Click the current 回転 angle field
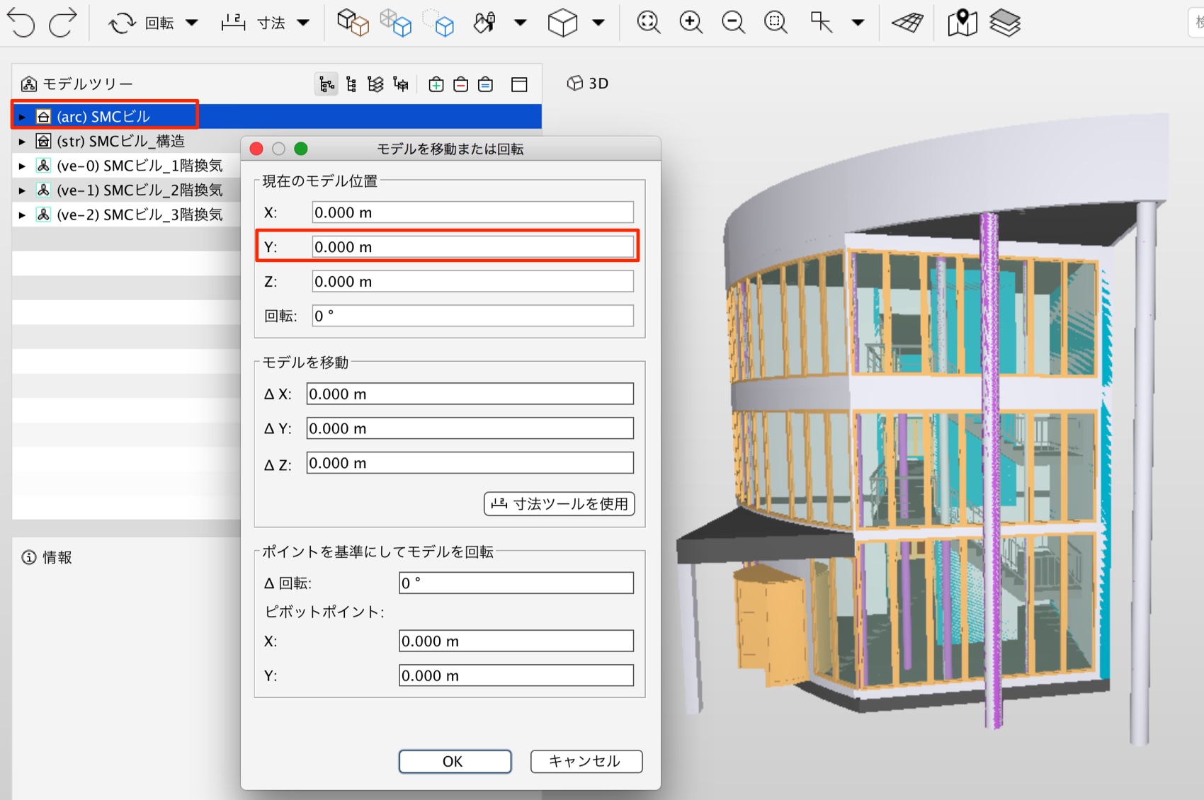The height and width of the screenshot is (800, 1204). click(x=472, y=316)
